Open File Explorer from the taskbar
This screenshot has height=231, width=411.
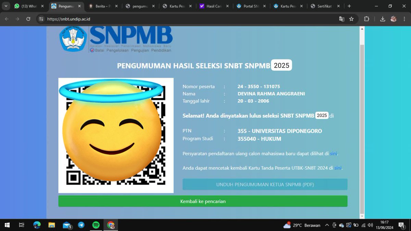point(51,225)
